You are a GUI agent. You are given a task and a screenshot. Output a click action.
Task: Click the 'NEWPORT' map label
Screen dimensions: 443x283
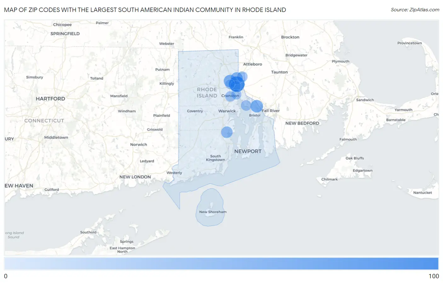pyautogui.click(x=248, y=151)
